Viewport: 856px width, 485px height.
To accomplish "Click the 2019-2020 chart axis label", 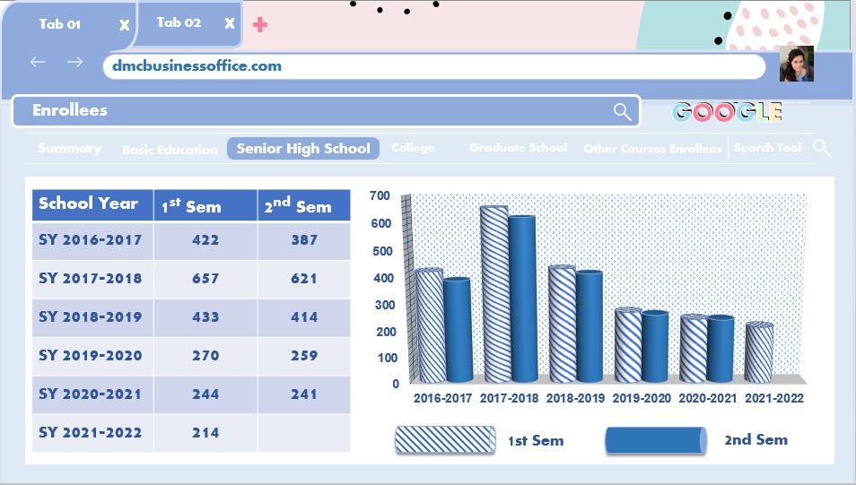I will pos(642,398).
